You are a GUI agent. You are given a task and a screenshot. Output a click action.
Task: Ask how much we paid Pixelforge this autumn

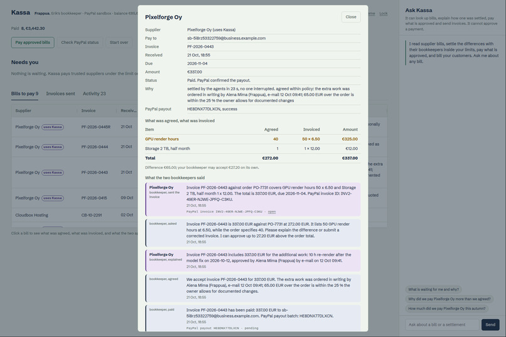[x=446, y=308]
